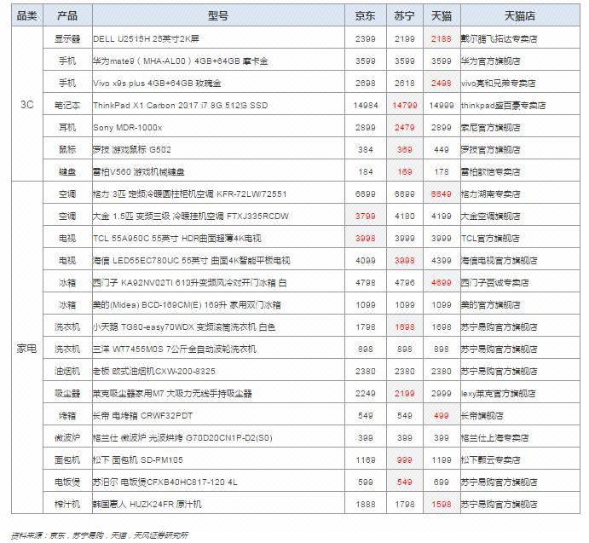Click the 资料来源 footer source note
The height and width of the screenshot is (543, 589).
click(x=100, y=534)
